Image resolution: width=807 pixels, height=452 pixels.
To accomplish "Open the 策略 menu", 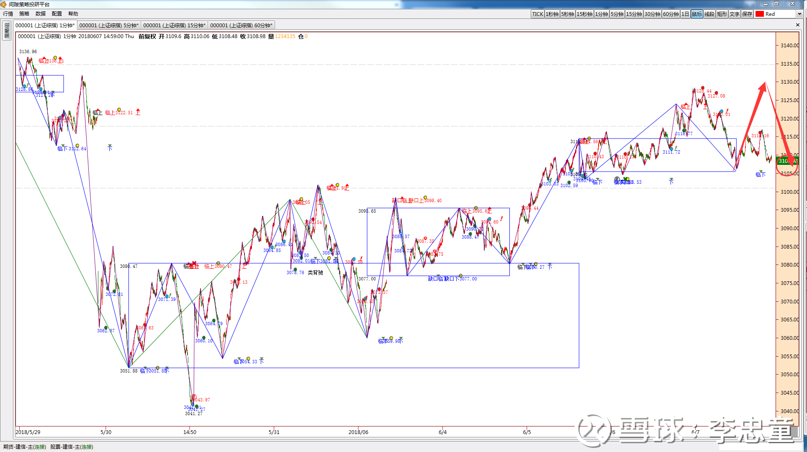I will point(24,14).
